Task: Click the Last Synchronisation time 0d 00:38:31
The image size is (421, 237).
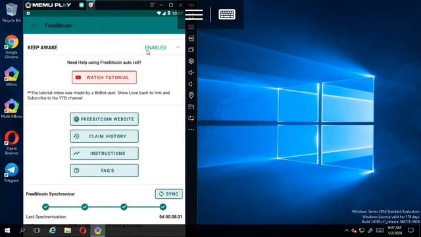Action: tap(171, 217)
